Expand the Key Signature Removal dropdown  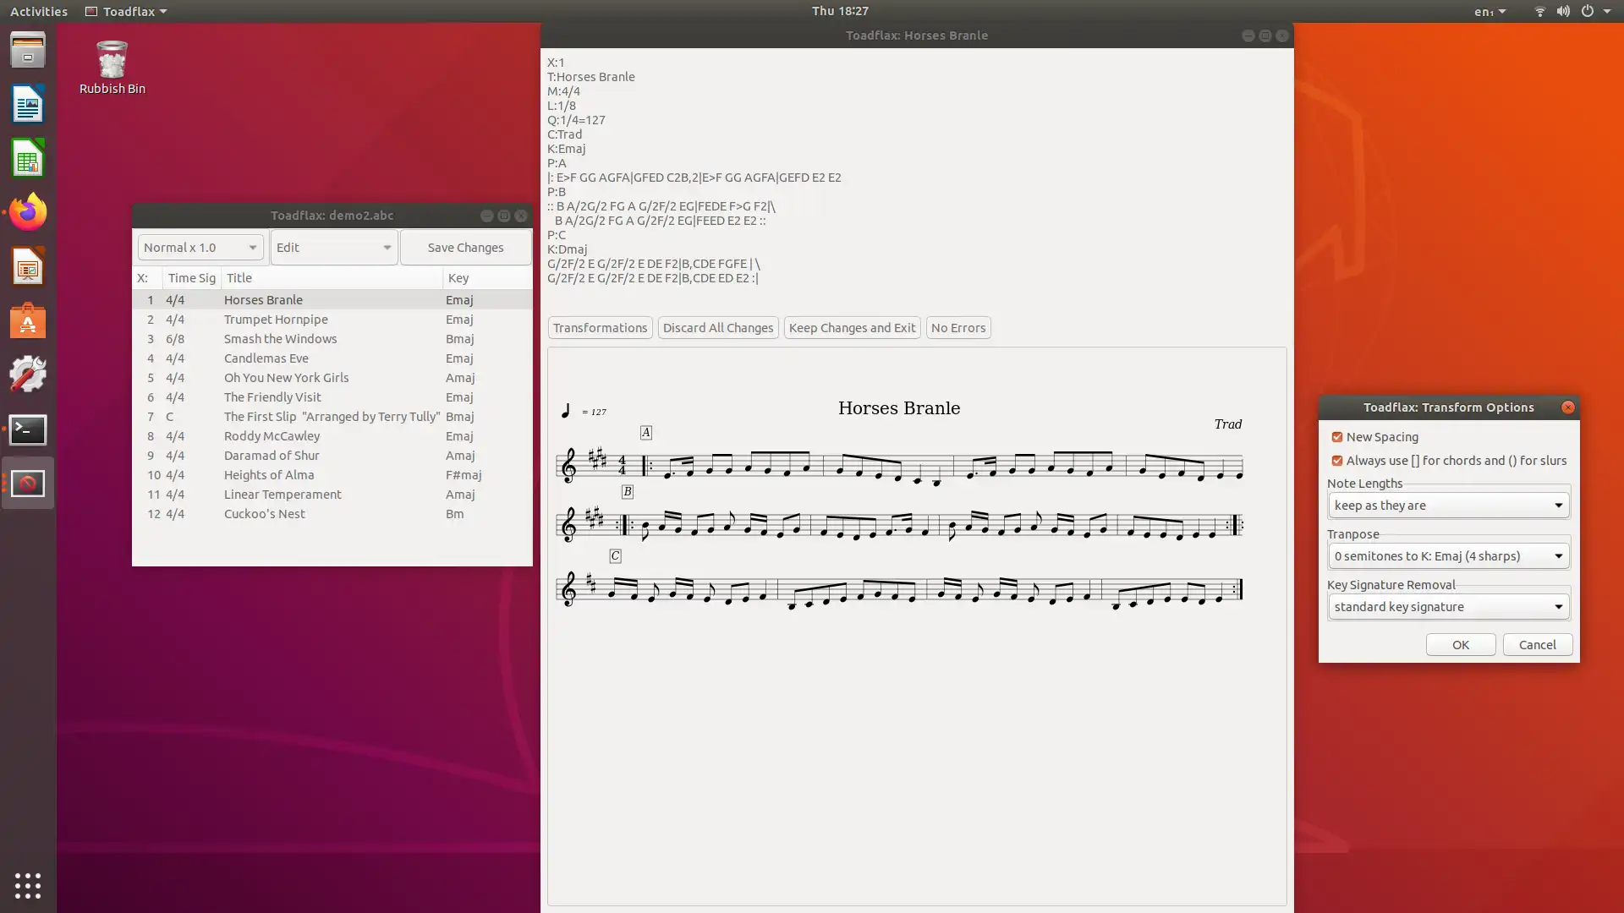click(1557, 606)
